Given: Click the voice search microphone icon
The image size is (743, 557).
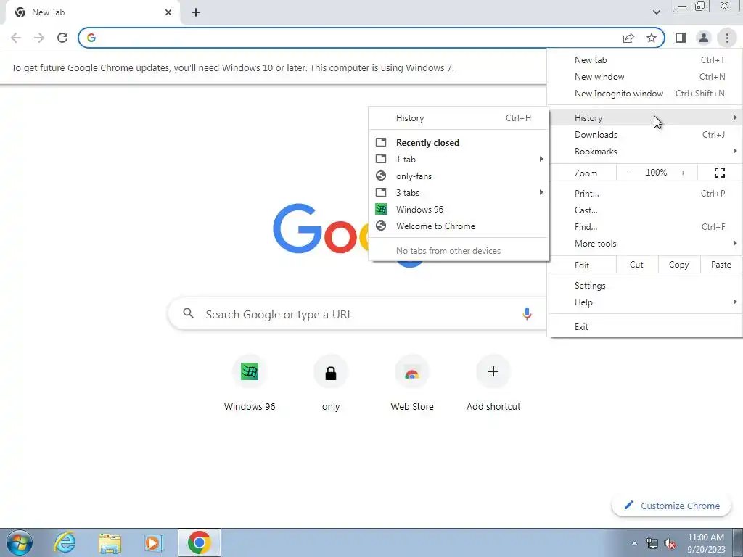Looking at the screenshot, I should (x=527, y=313).
